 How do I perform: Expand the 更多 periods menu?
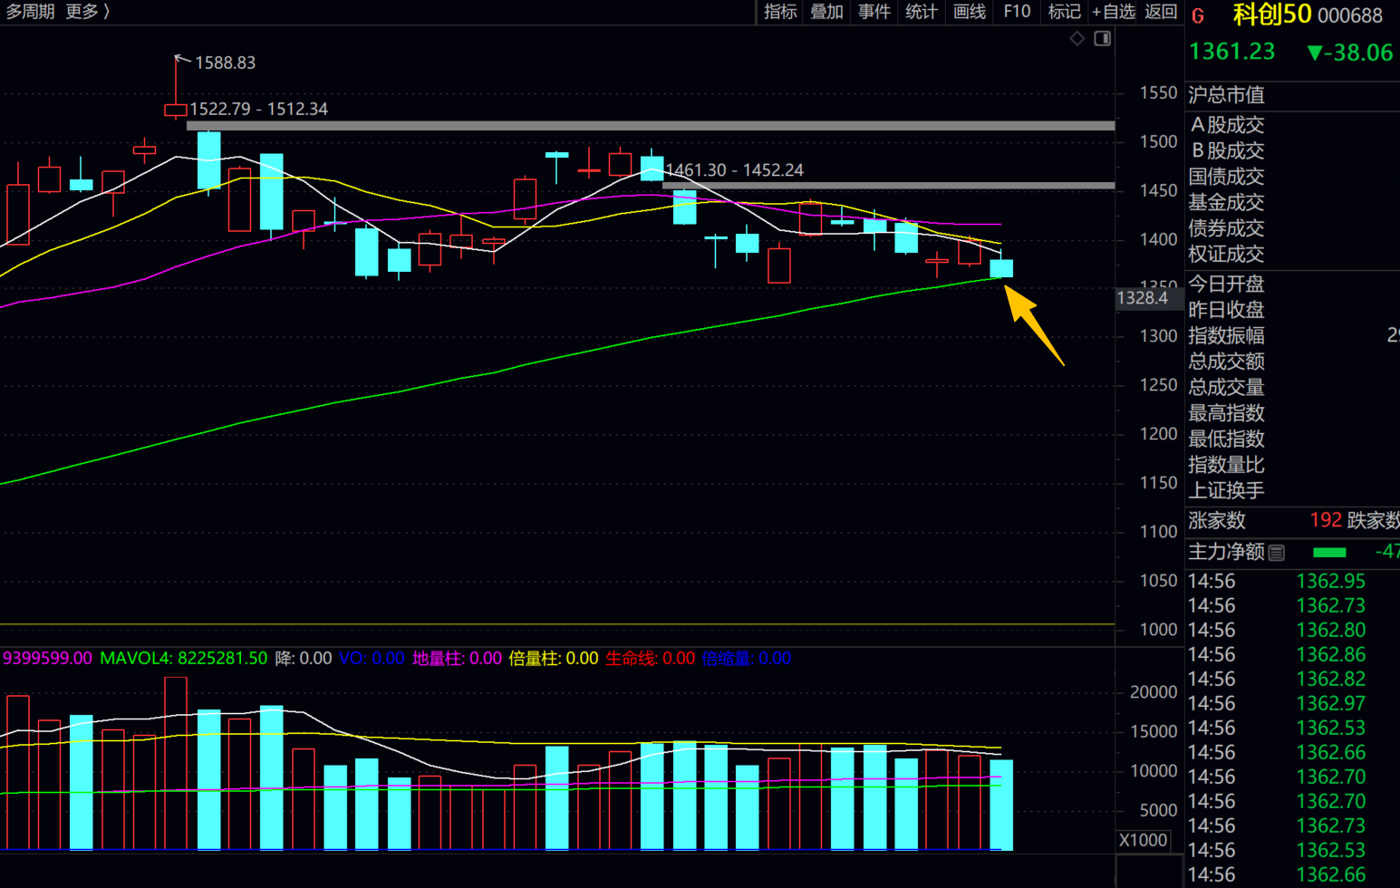click(87, 12)
